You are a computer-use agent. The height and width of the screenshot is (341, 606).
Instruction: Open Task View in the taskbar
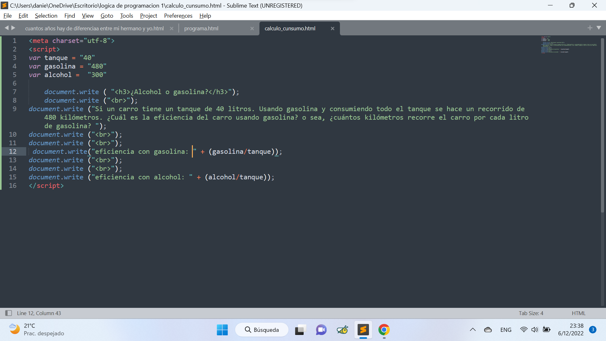300,330
